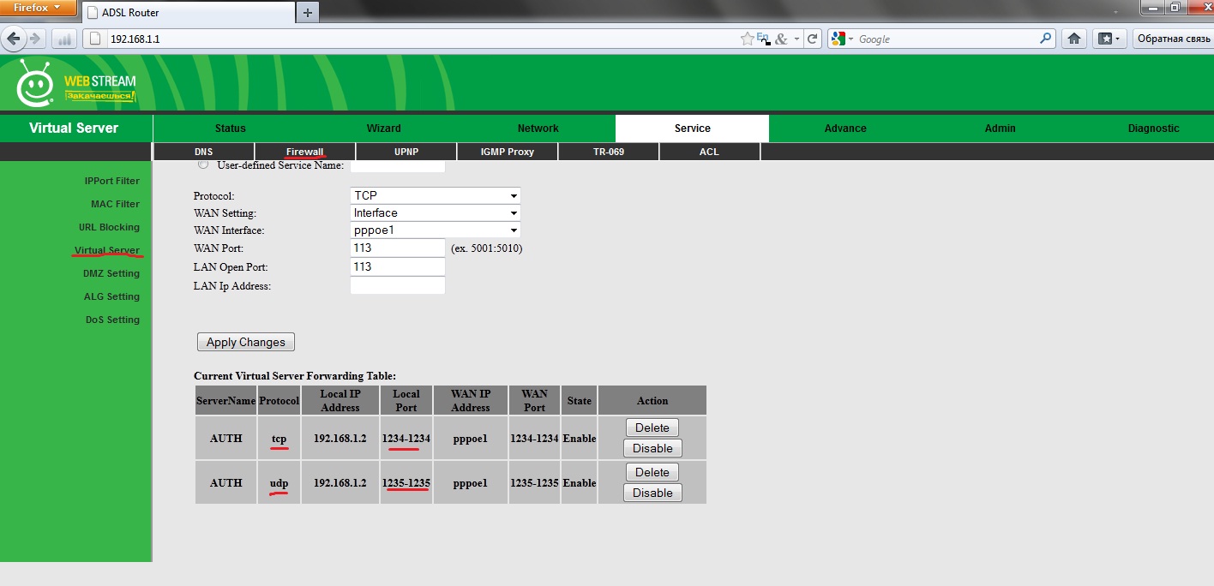Open the Firefox application menu
The width and height of the screenshot is (1214, 586).
click(x=39, y=8)
